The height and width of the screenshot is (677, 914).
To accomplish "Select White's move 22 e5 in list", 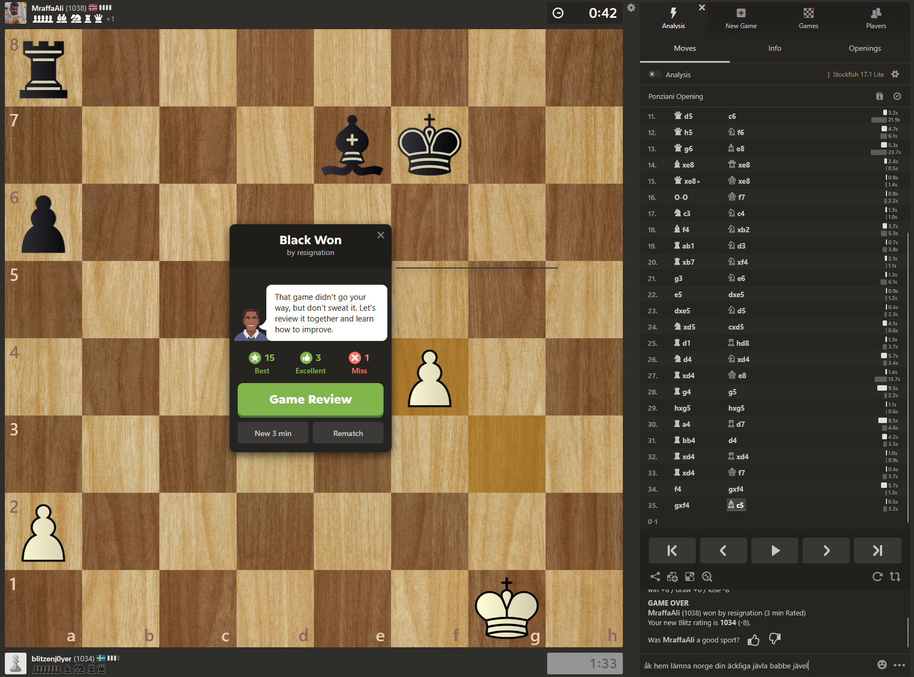I will tap(678, 294).
